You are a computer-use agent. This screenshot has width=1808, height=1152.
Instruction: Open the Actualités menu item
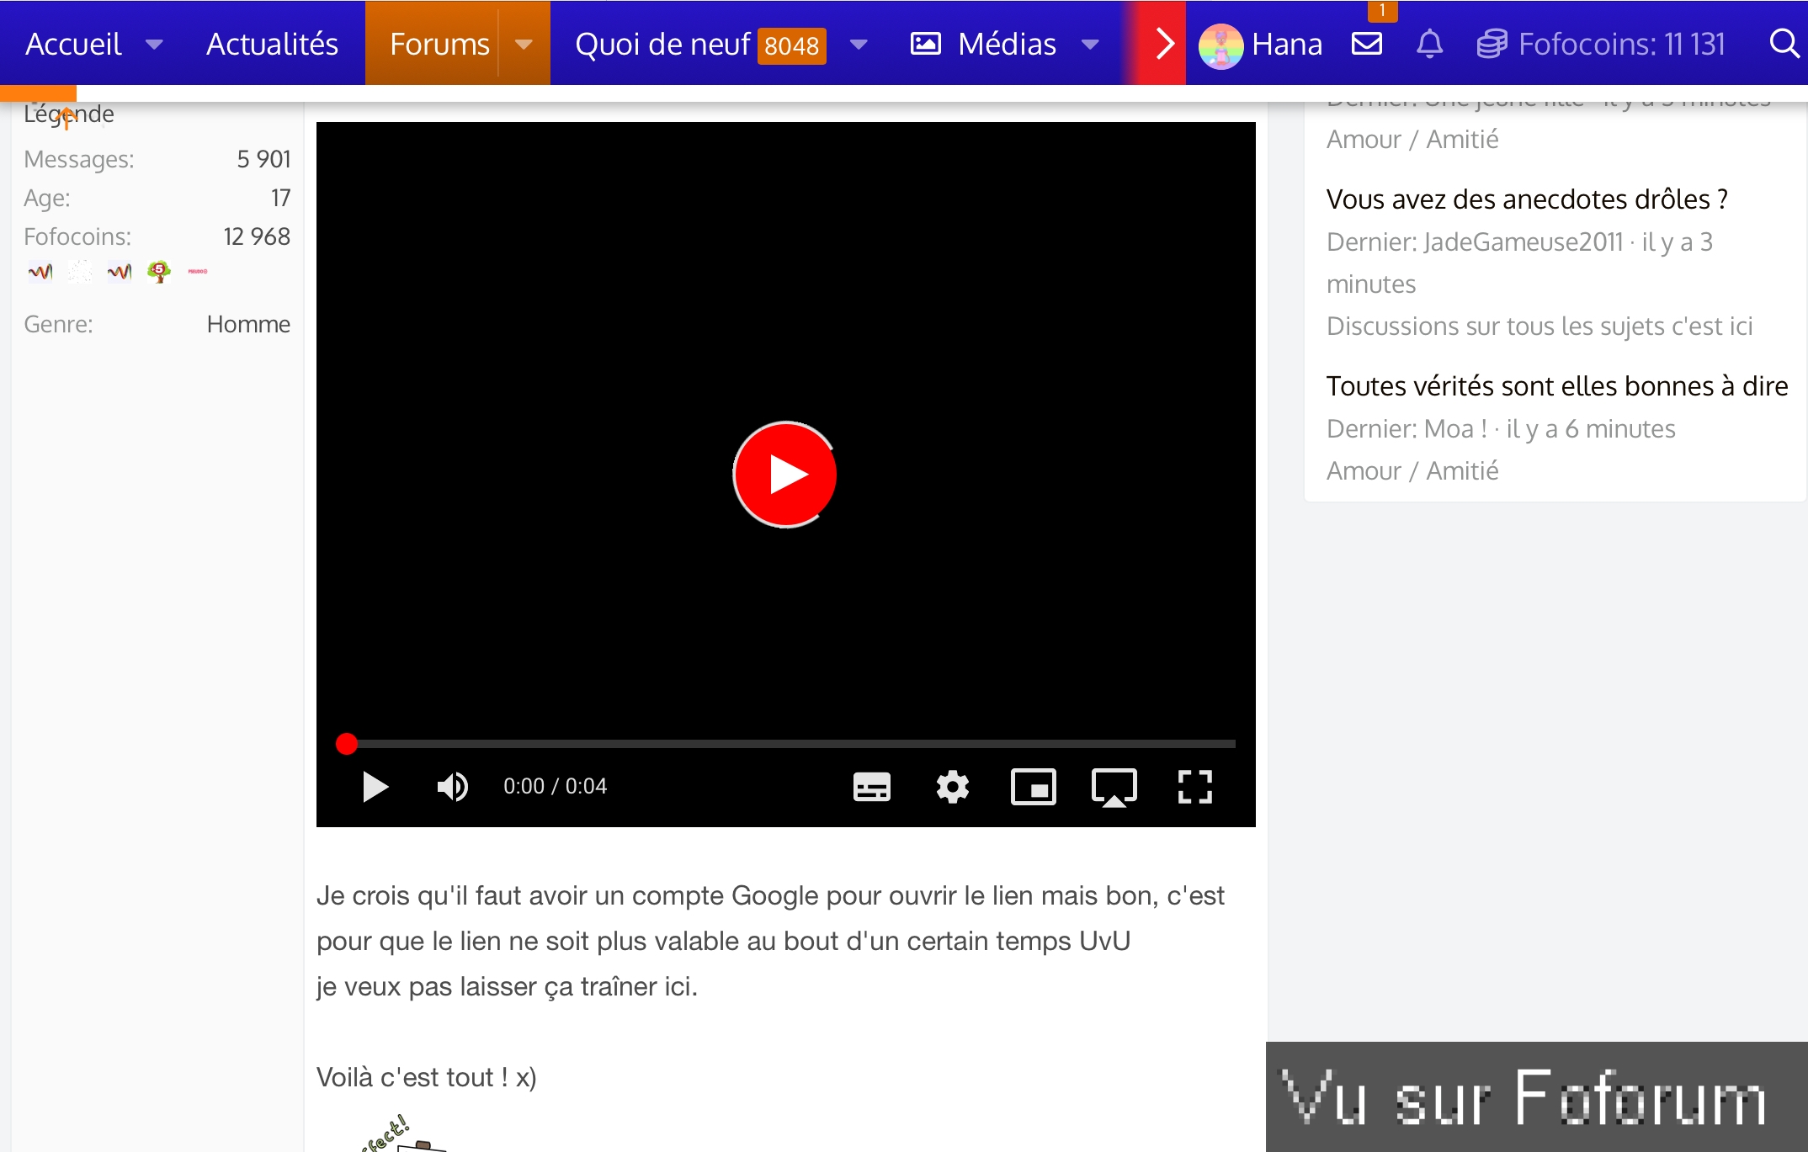point(272,44)
